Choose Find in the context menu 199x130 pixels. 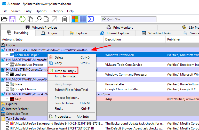pyautogui.click(x=72, y=109)
